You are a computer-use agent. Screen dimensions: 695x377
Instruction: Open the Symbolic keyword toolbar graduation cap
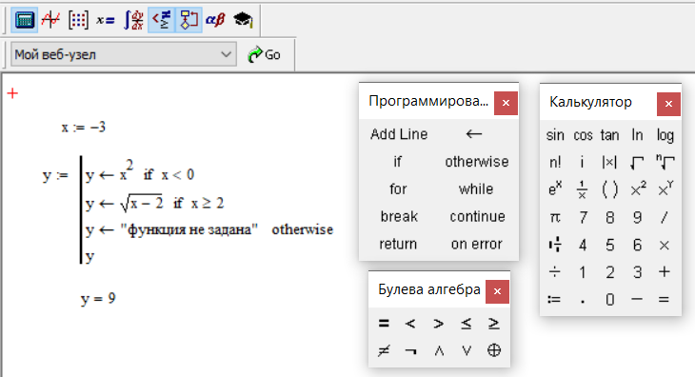pyautogui.click(x=243, y=19)
